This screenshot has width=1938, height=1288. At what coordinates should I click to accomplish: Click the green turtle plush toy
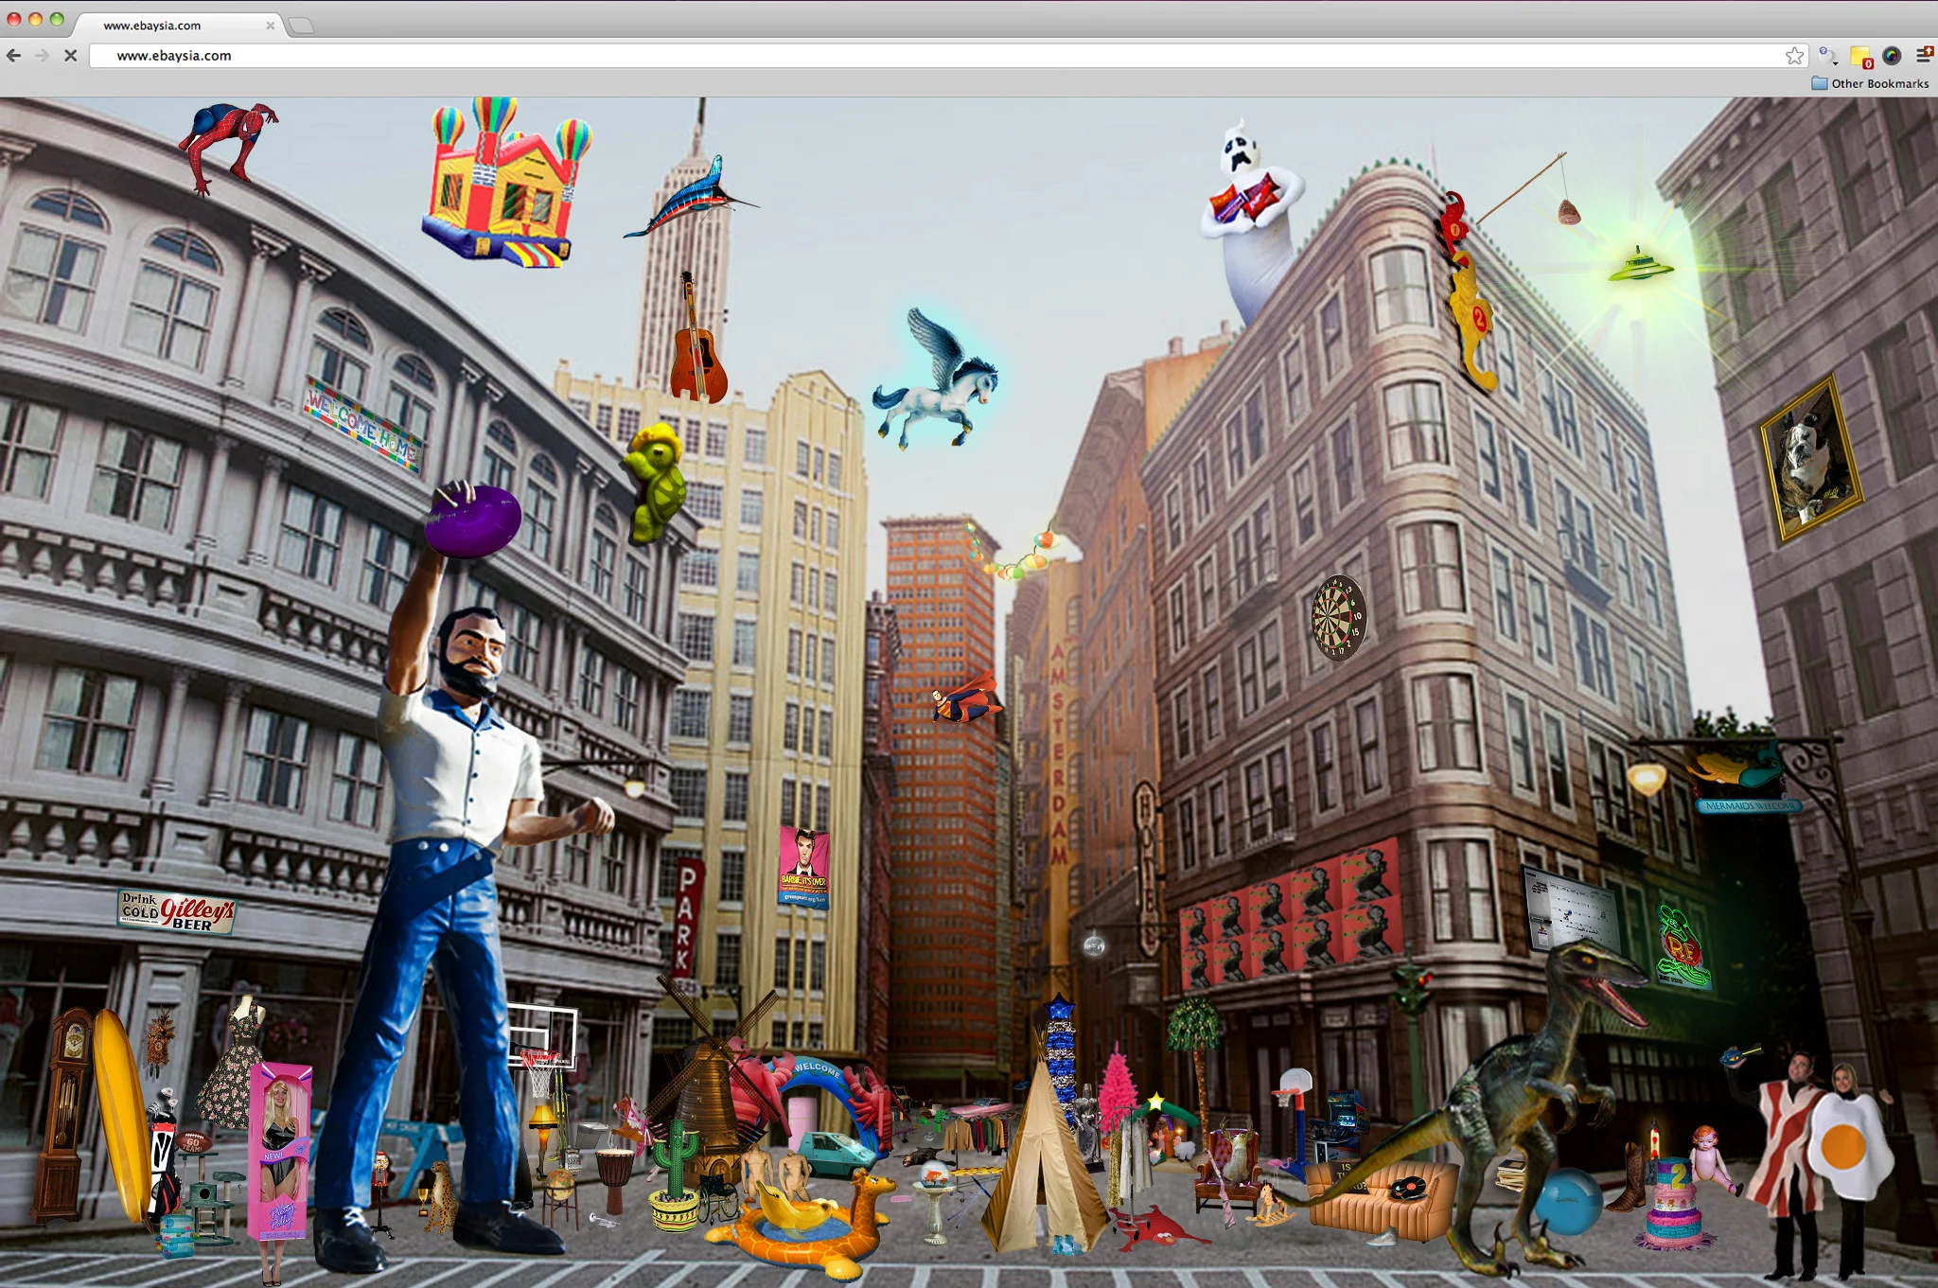(x=656, y=483)
